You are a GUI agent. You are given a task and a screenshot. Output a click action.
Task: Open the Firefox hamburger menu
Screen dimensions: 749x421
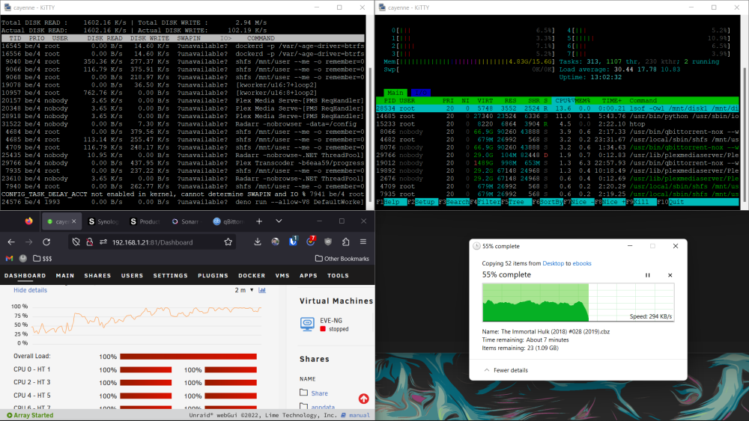(x=363, y=242)
